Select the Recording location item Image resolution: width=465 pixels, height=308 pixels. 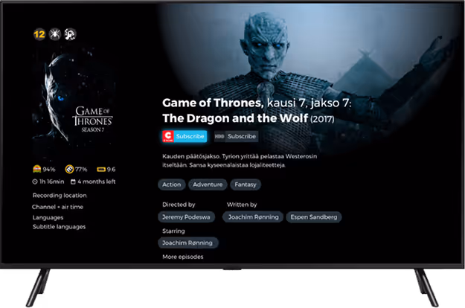coord(60,196)
